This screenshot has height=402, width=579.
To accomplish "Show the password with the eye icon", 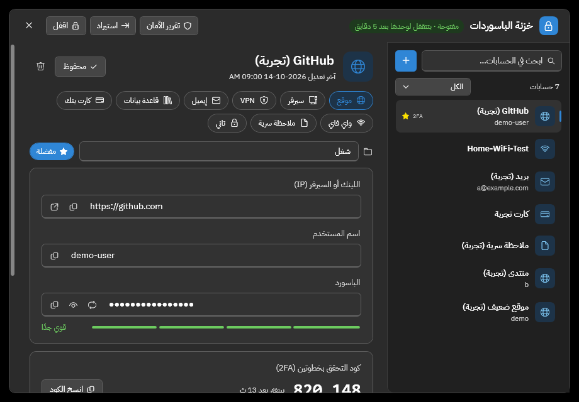I will (x=73, y=305).
